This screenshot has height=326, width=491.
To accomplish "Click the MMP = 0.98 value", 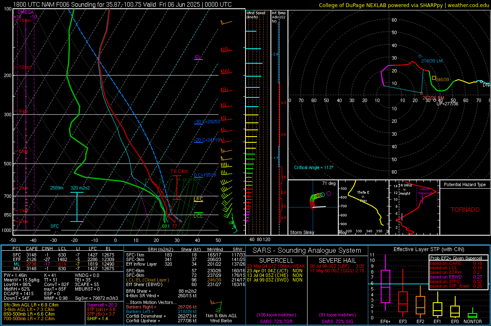I will point(56,298).
